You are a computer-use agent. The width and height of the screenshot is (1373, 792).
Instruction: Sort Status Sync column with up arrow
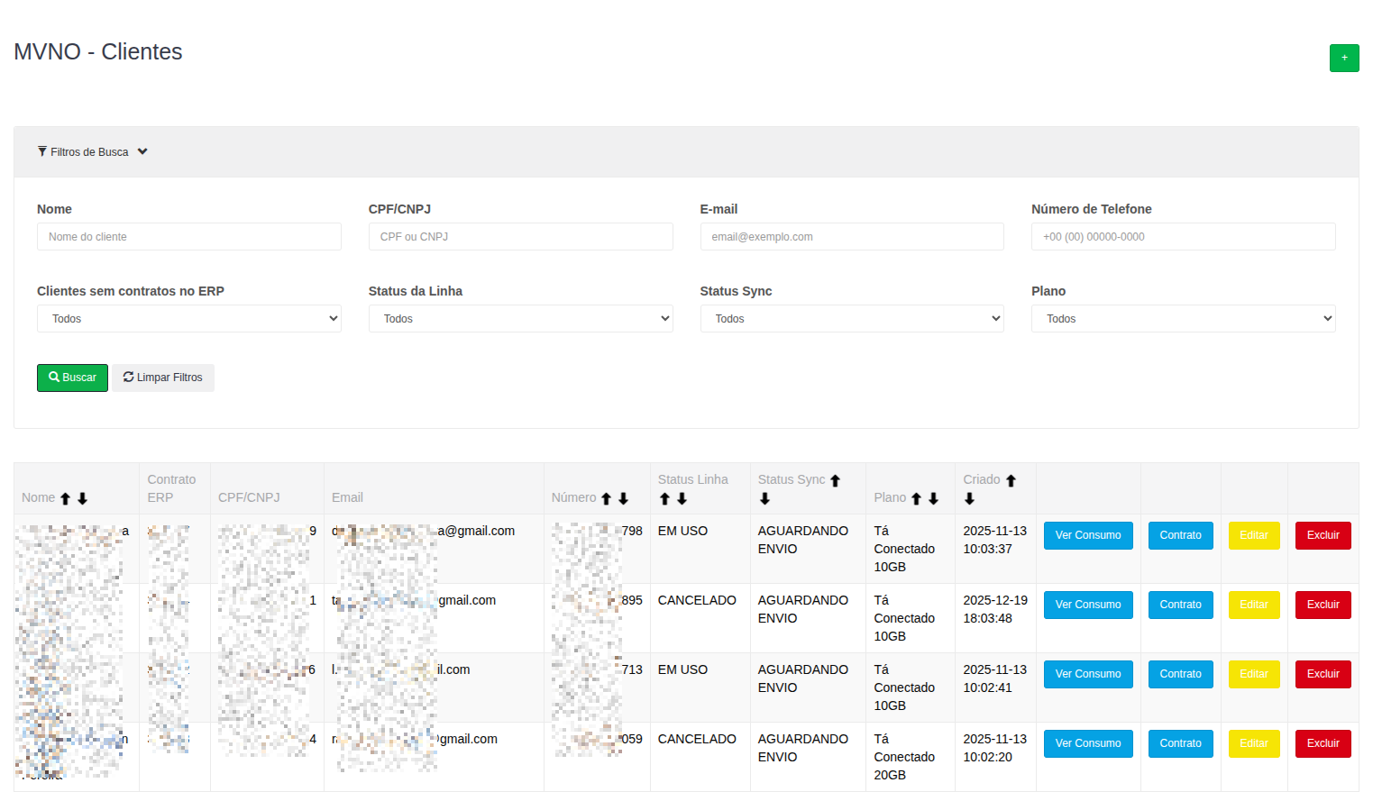click(x=835, y=480)
